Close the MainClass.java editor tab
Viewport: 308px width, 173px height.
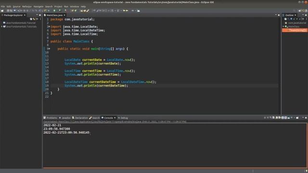tap(64, 15)
